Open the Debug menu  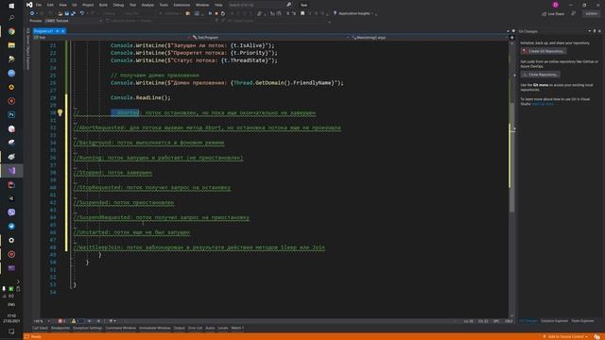[118, 5]
